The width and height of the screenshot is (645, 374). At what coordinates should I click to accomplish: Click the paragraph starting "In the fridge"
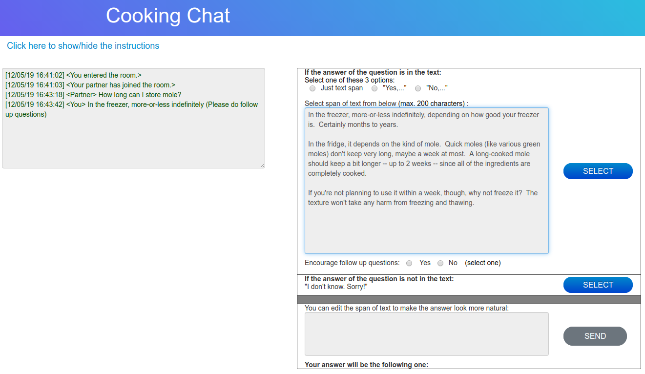click(424, 159)
